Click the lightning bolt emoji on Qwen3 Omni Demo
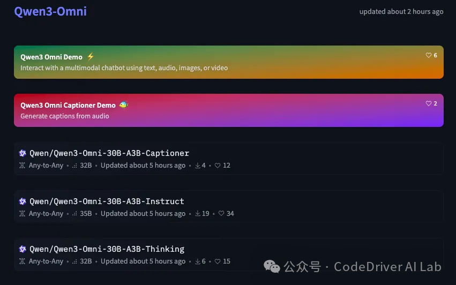The height and width of the screenshot is (285, 456). (91, 56)
